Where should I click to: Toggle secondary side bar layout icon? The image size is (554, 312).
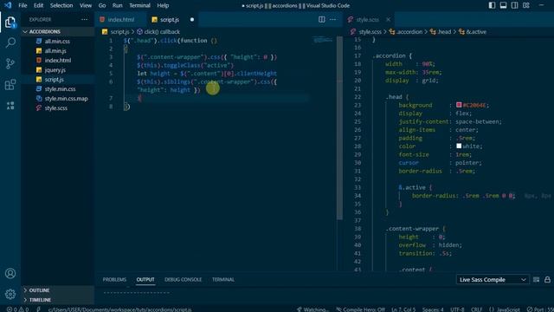(x=514, y=5)
